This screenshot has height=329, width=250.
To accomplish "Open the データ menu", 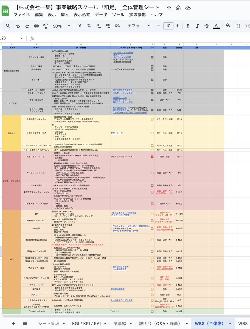I will (101, 15).
